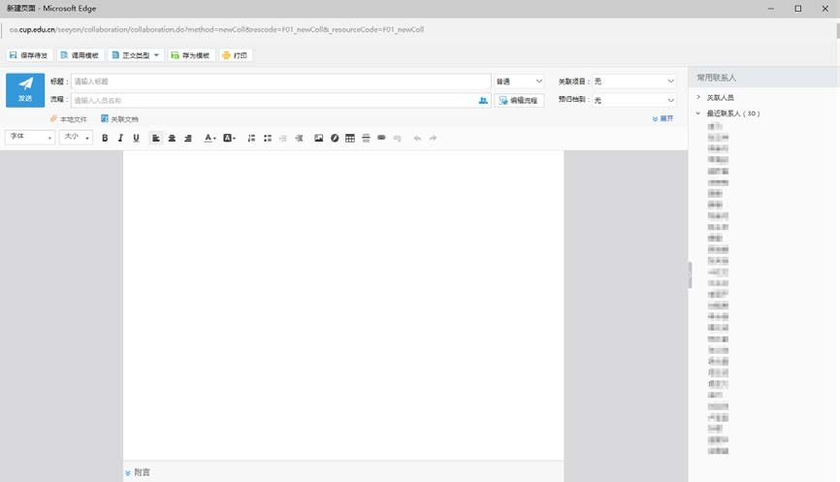The height and width of the screenshot is (482, 840).
Task: Open the 关联项目 dropdown
Action: click(633, 81)
